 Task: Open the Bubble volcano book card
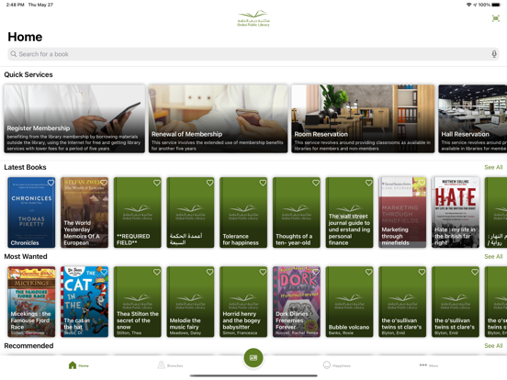click(x=350, y=301)
